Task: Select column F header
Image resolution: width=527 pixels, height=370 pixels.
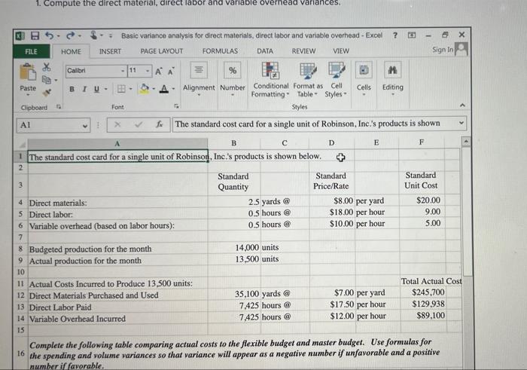Action: coord(422,142)
